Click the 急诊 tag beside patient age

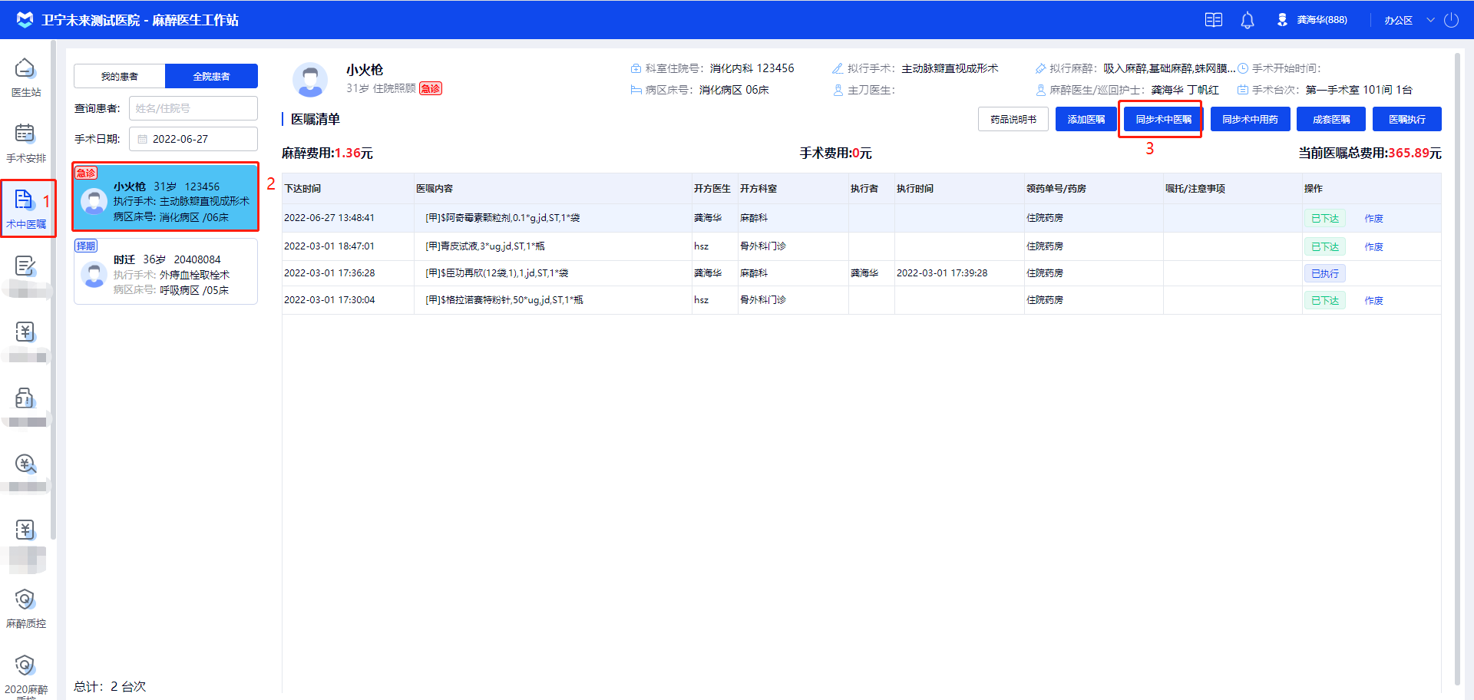(x=431, y=88)
